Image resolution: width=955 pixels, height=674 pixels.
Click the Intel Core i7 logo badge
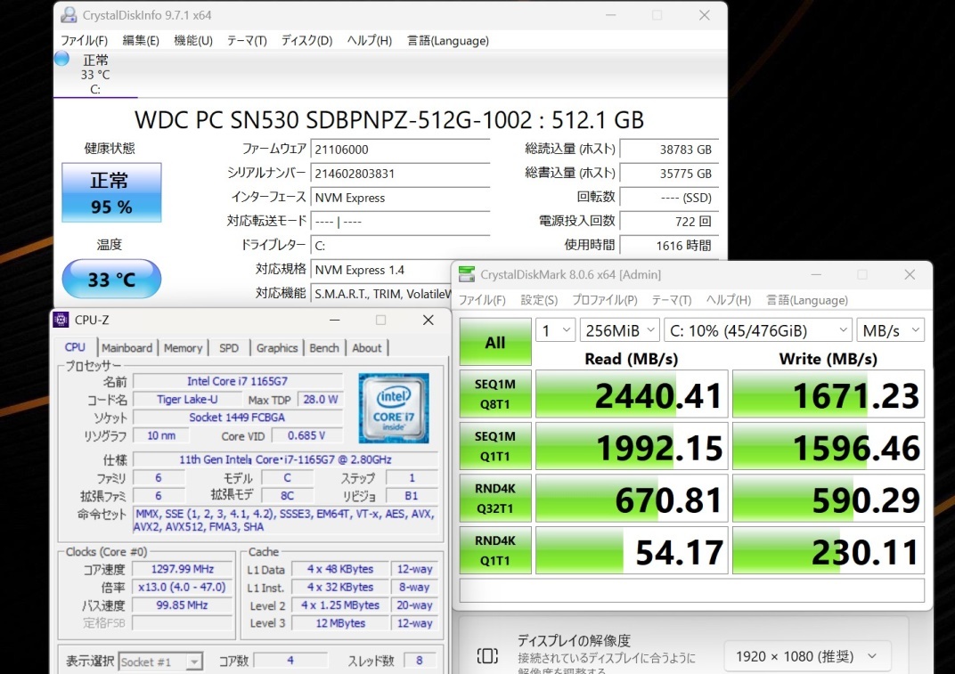click(x=394, y=408)
